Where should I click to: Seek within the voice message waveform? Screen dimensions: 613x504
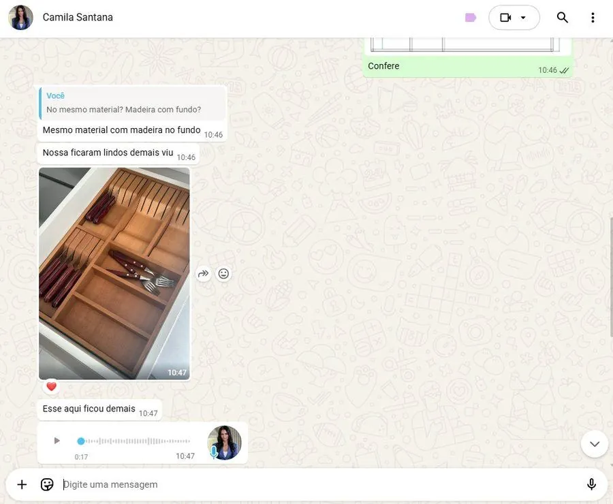tap(134, 441)
